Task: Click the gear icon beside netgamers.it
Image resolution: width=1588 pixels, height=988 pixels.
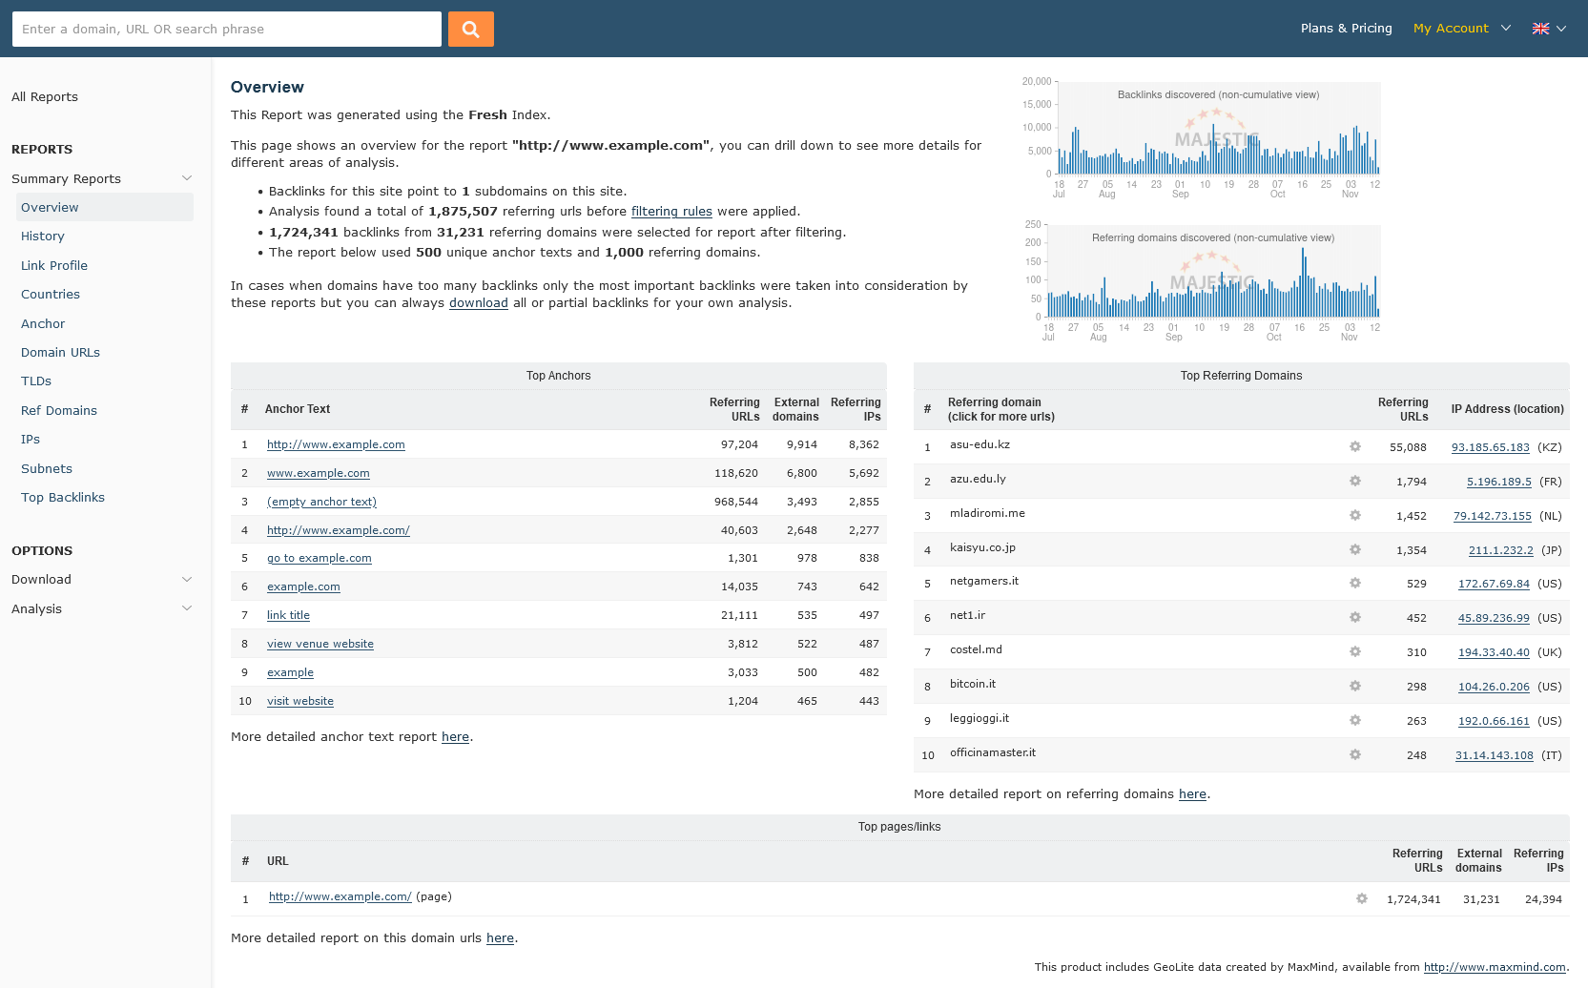Action: tap(1354, 583)
